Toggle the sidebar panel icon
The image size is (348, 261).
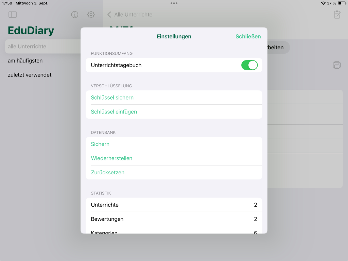pos(13,15)
